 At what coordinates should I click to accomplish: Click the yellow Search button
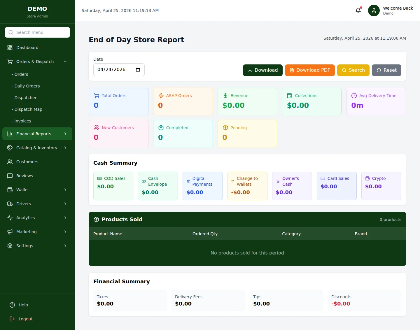[x=353, y=70]
